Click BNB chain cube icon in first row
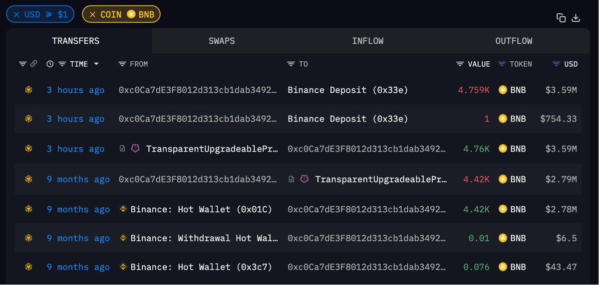The height and width of the screenshot is (285, 599). (28, 90)
